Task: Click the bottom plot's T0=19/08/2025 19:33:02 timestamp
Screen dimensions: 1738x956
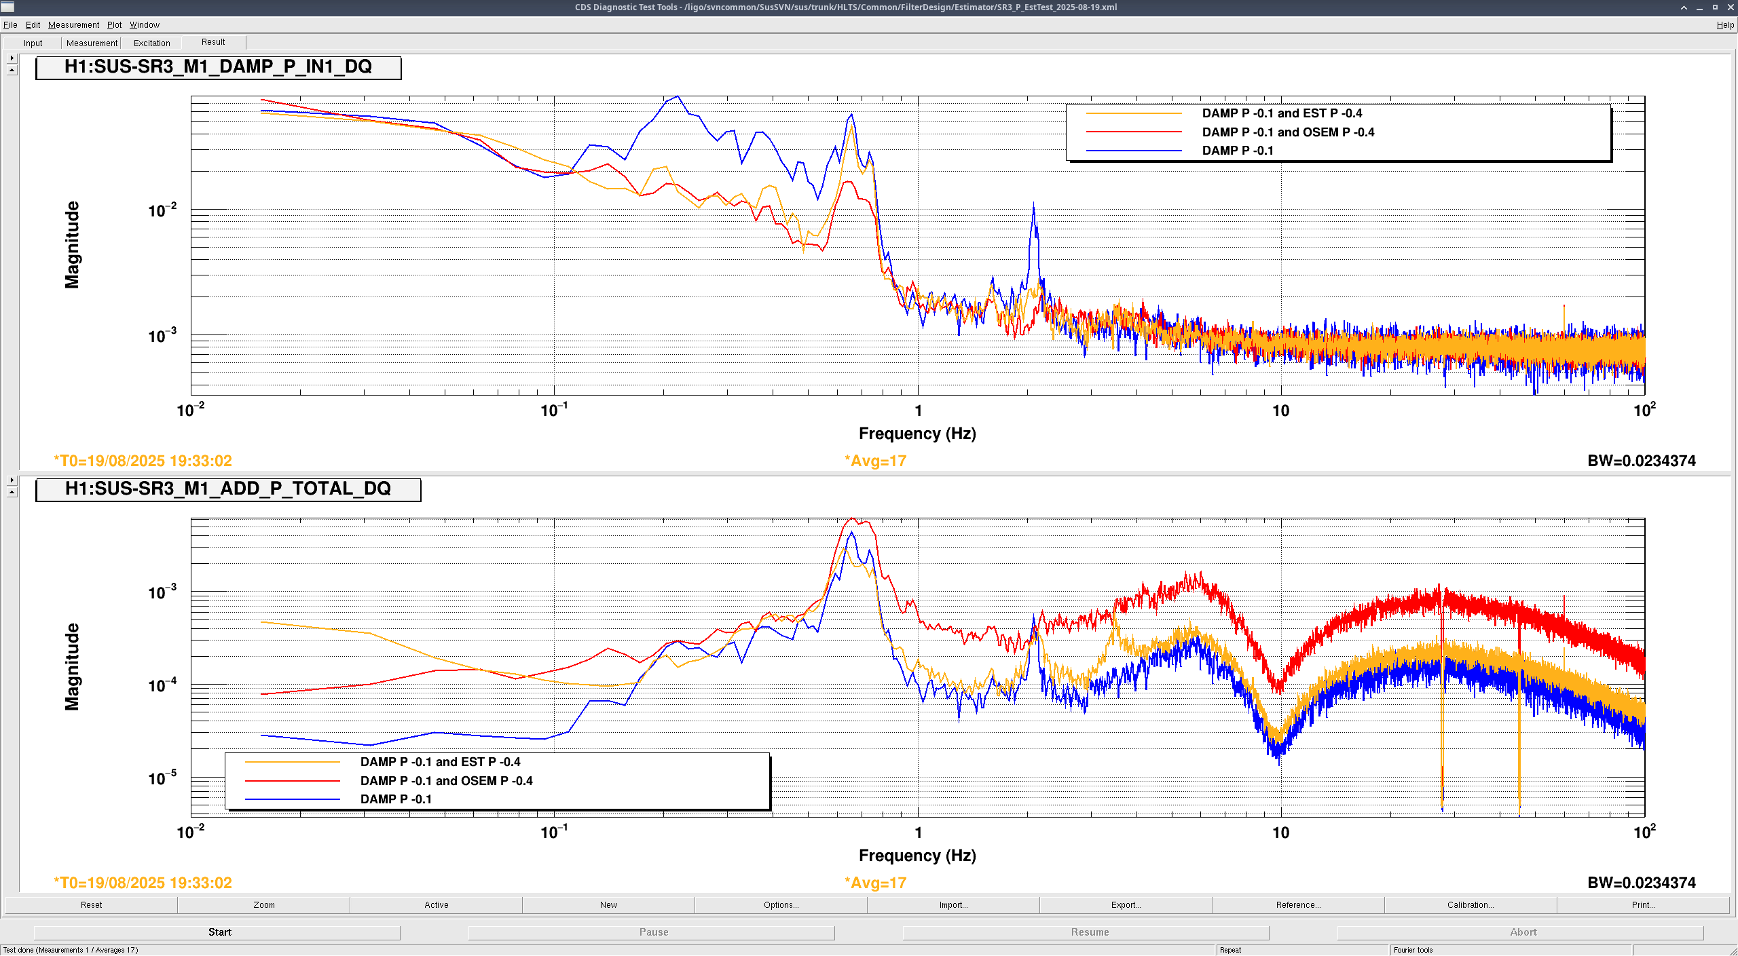Action: click(x=143, y=883)
